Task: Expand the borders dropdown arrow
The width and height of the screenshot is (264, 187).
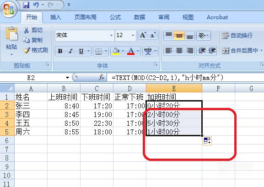Action: click(x=106, y=51)
